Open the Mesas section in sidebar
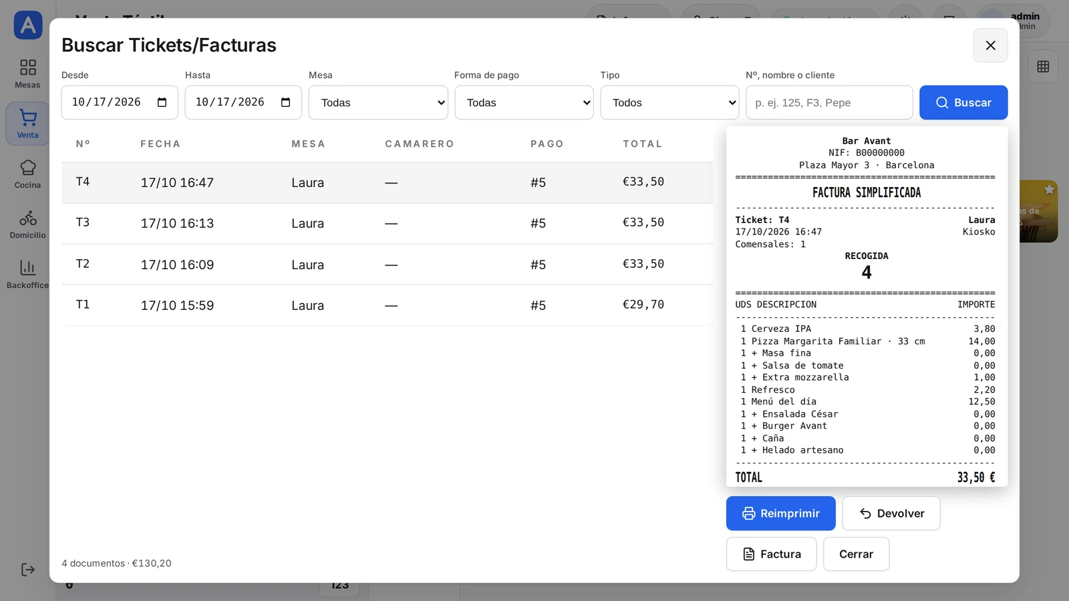Screen dimensions: 1069x601 27,73
